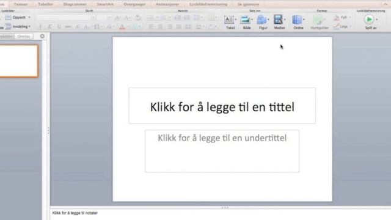The width and height of the screenshot is (391, 220).
Task: Toggle bold formatting
Action: [x=41, y=26]
